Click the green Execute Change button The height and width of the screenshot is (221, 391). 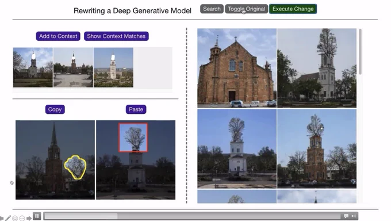pyautogui.click(x=293, y=9)
